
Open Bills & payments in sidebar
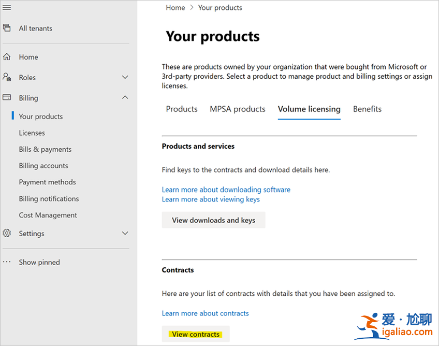(x=45, y=149)
